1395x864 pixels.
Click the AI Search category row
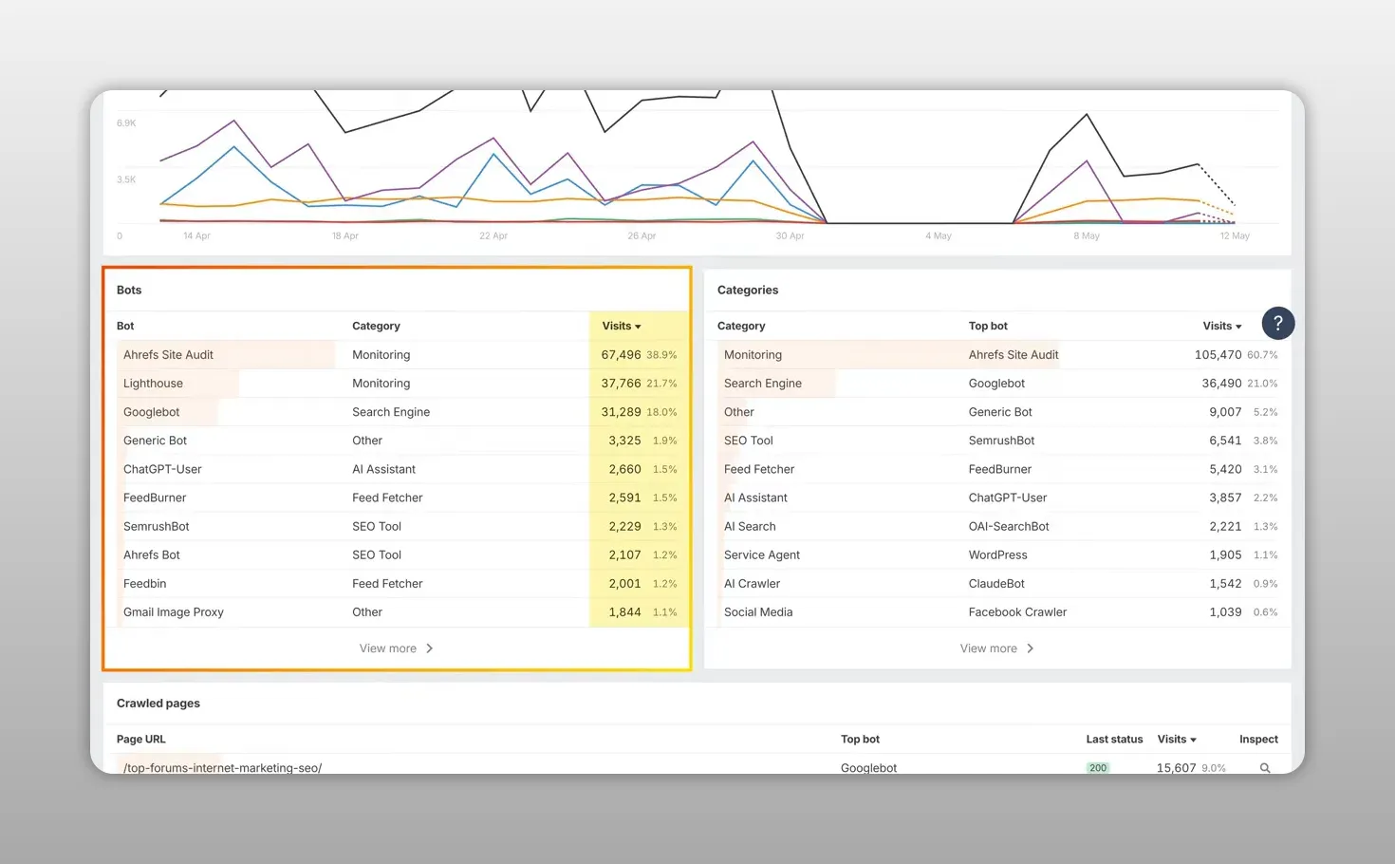pyautogui.click(x=997, y=526)
